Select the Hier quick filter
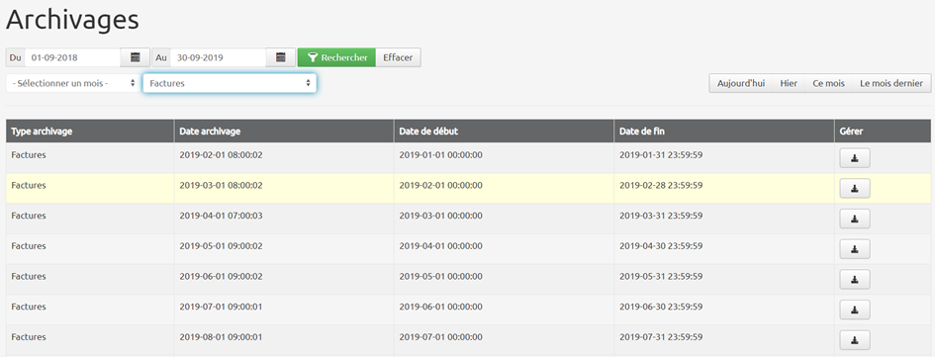 (x=789, y=83)
